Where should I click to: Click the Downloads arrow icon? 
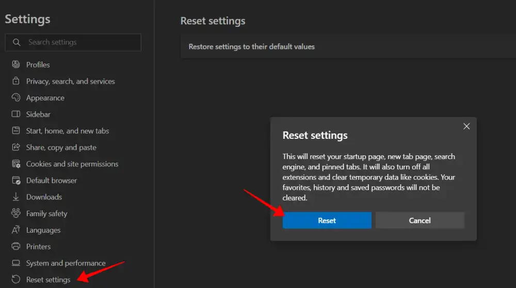pyautogui.click(x=16, y=197)
